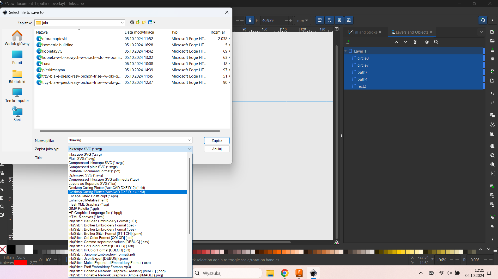This screenshot has height=279, width=498.
Task: Open Widok główny in places sidebar
Action: (x=17, y=38)
